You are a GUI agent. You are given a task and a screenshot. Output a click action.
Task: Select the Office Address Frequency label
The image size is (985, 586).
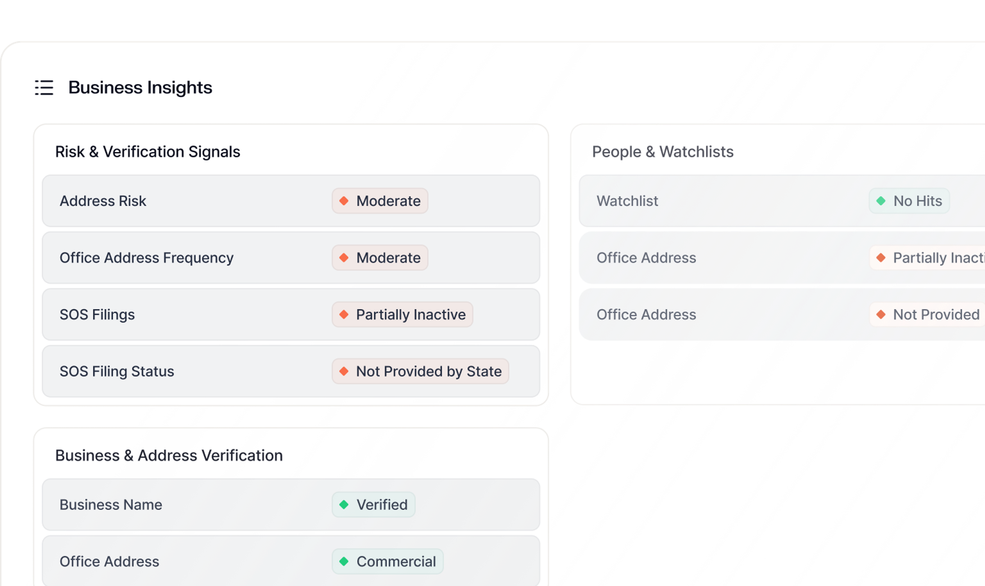point(146,258)
